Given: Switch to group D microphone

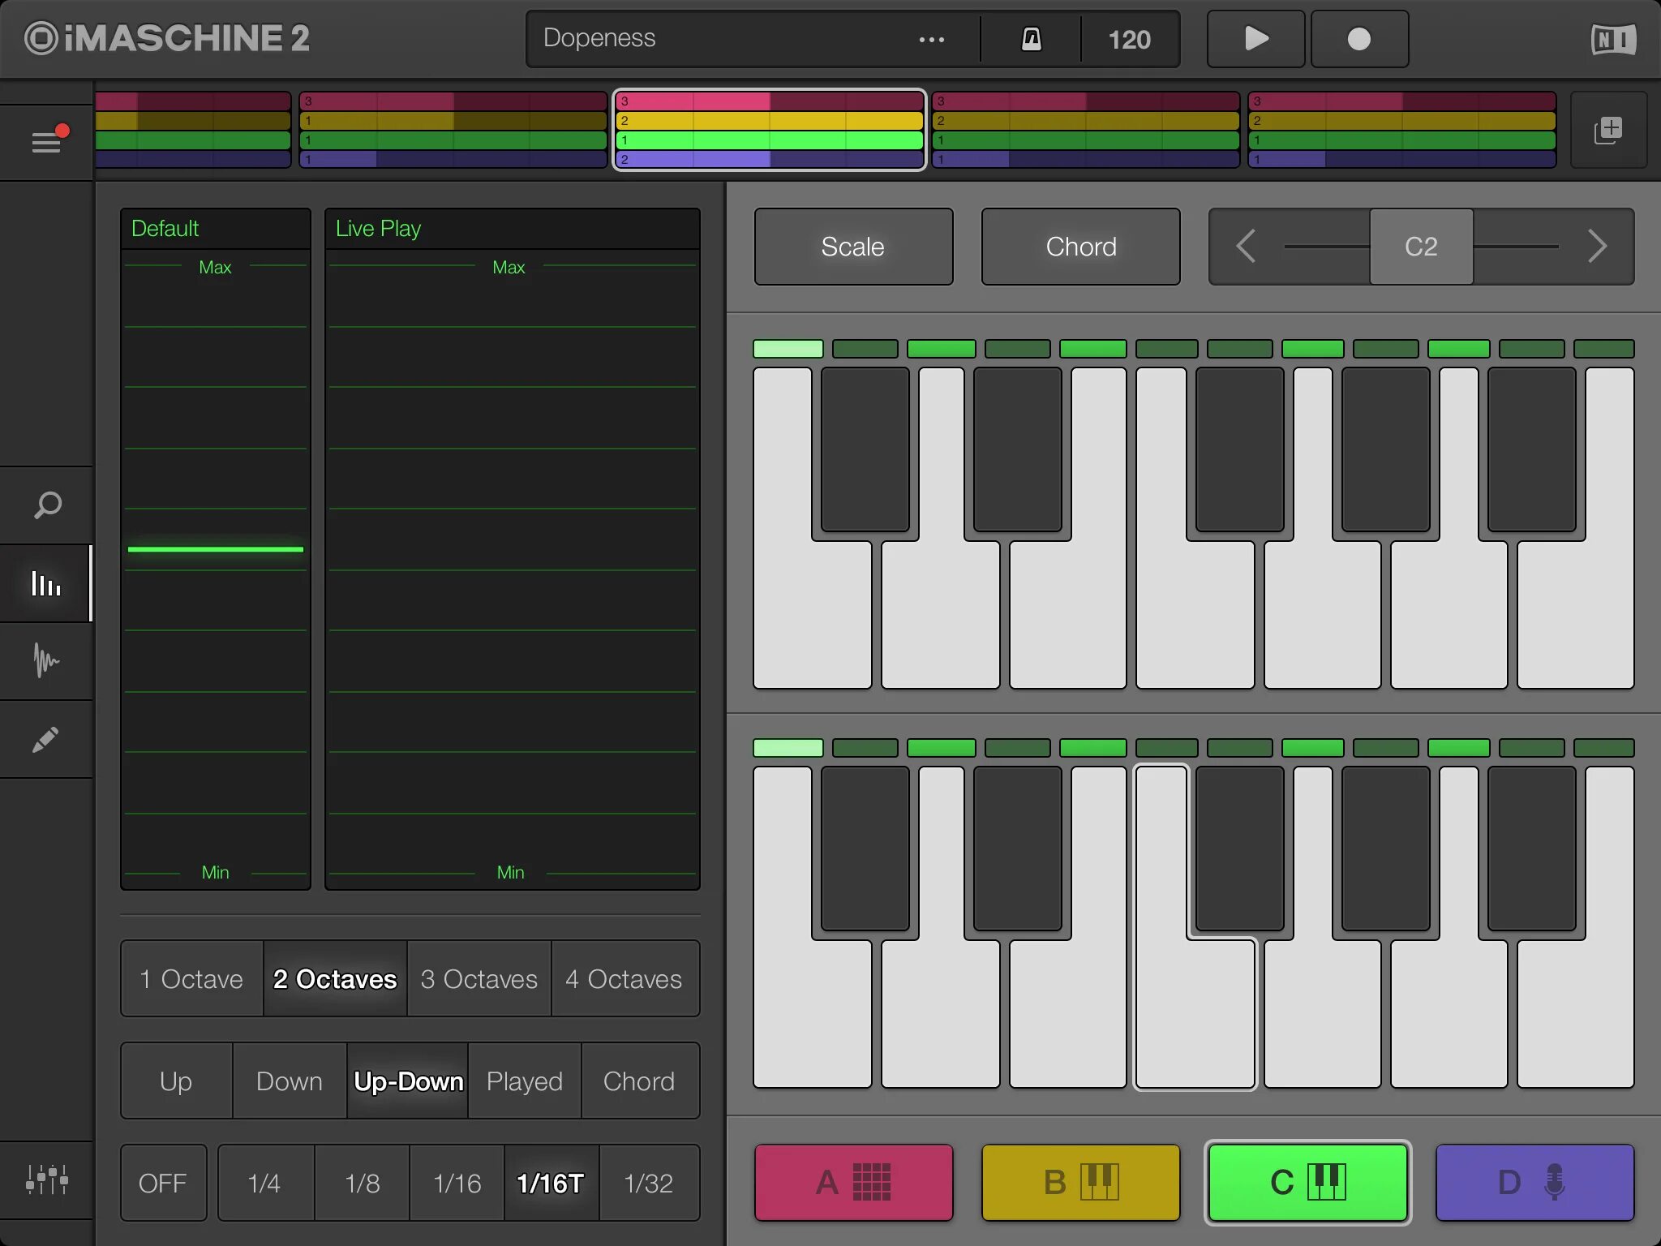Looking at the screenshot, I should (1534, 1183).
